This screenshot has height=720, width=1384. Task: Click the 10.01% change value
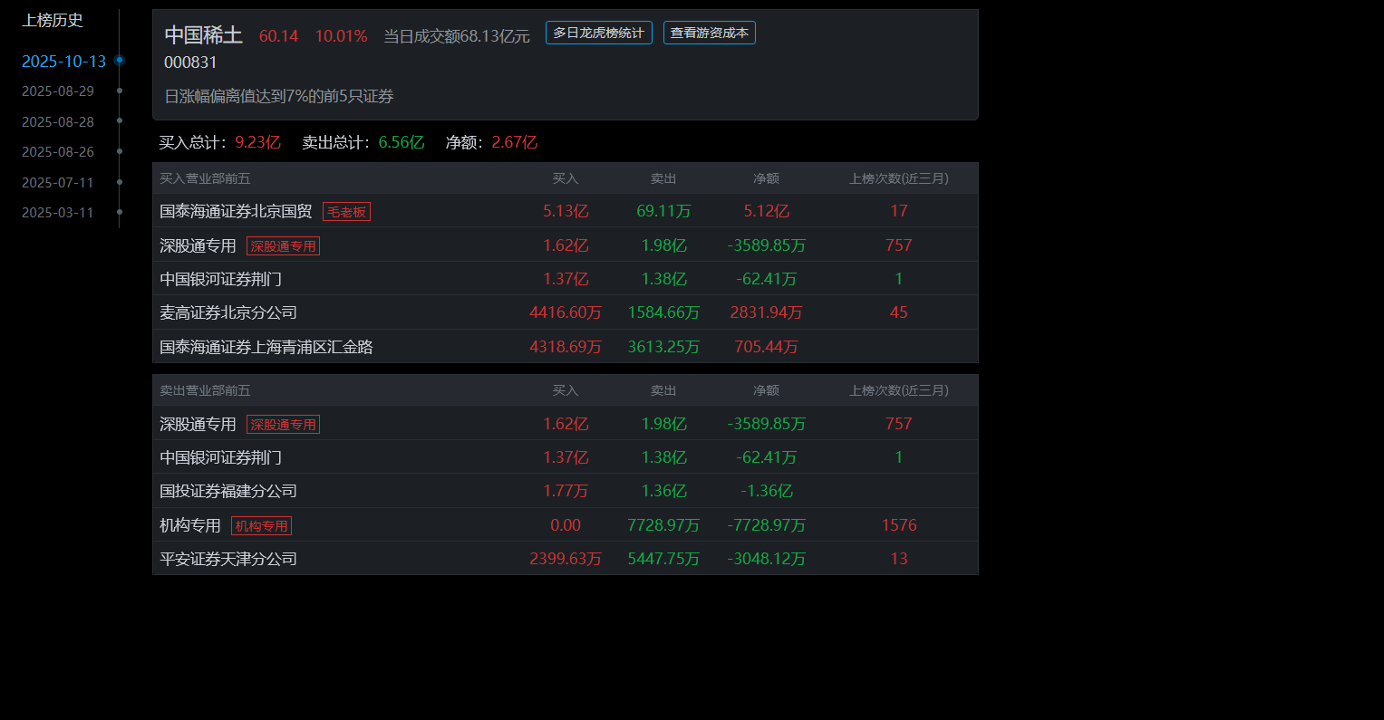tap(341, 36)
